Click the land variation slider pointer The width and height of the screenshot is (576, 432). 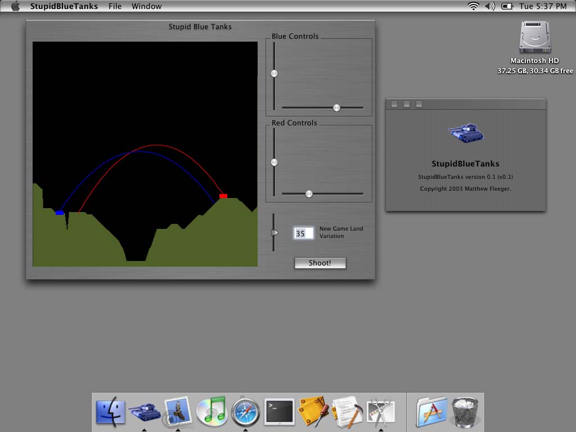tap(274, 232)
